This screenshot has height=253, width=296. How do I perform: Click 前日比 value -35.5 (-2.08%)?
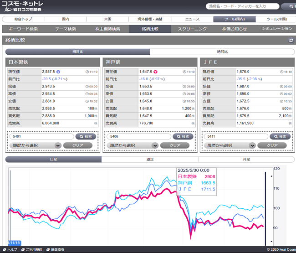pyautogui.click(x=249, y=79)
